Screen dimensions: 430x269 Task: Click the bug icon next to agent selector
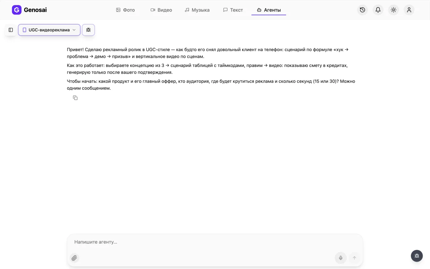click(88, 30)
